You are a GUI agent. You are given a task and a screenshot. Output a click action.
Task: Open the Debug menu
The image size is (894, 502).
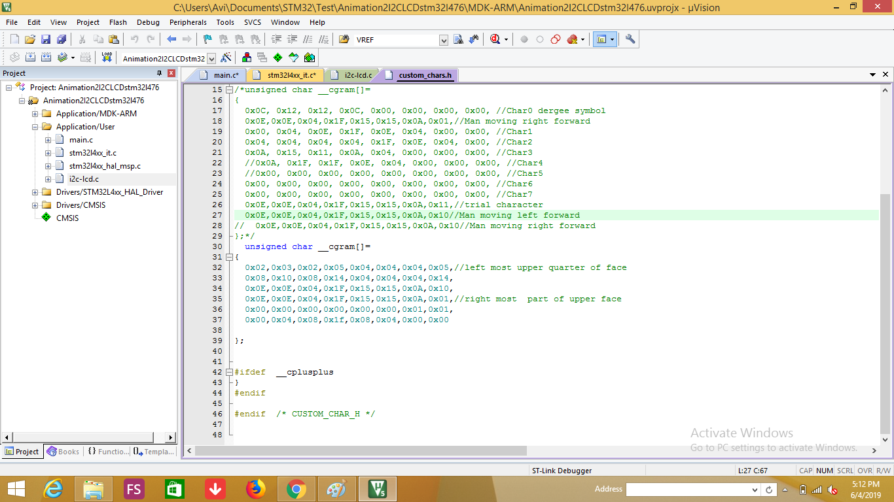coord(148,22)
